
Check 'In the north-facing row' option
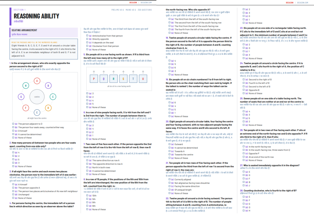[x=244, y=147]
